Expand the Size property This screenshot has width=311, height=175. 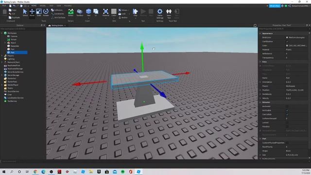(x=260, y=155)
